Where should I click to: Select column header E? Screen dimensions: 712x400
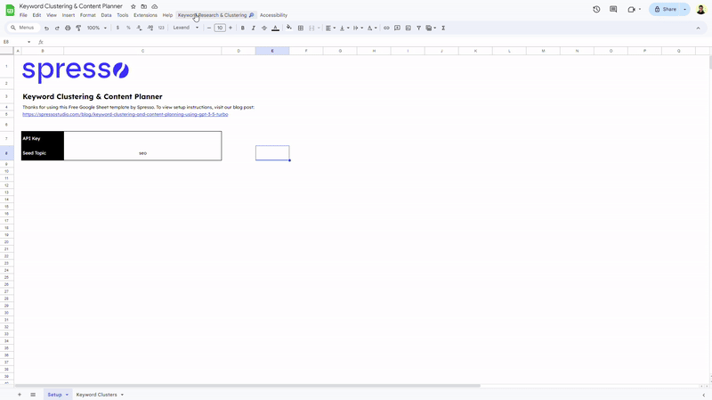272,51
